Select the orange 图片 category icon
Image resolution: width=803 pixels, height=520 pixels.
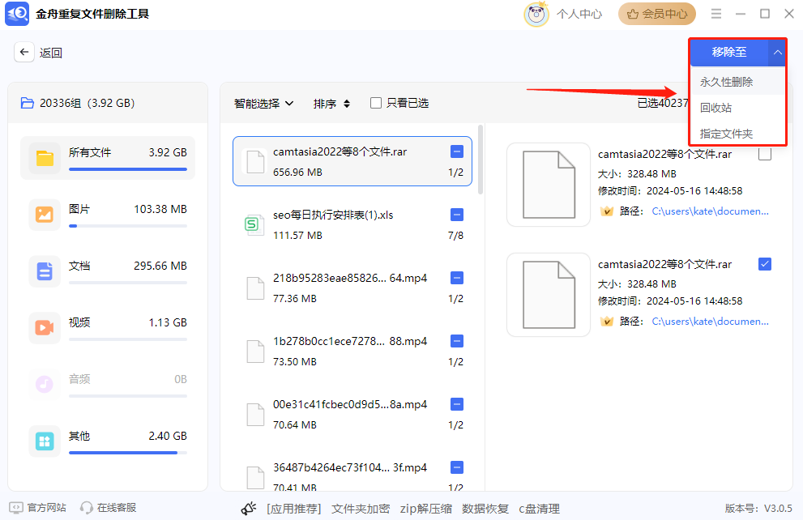(x=45, y=215)
